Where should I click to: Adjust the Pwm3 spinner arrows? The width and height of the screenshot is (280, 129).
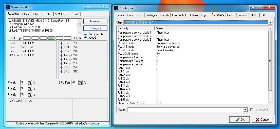(x=30, y=94)
